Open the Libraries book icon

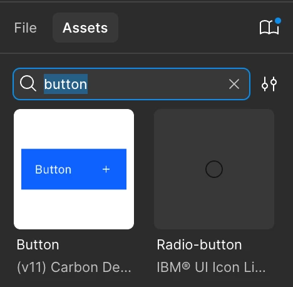(269, 28)
